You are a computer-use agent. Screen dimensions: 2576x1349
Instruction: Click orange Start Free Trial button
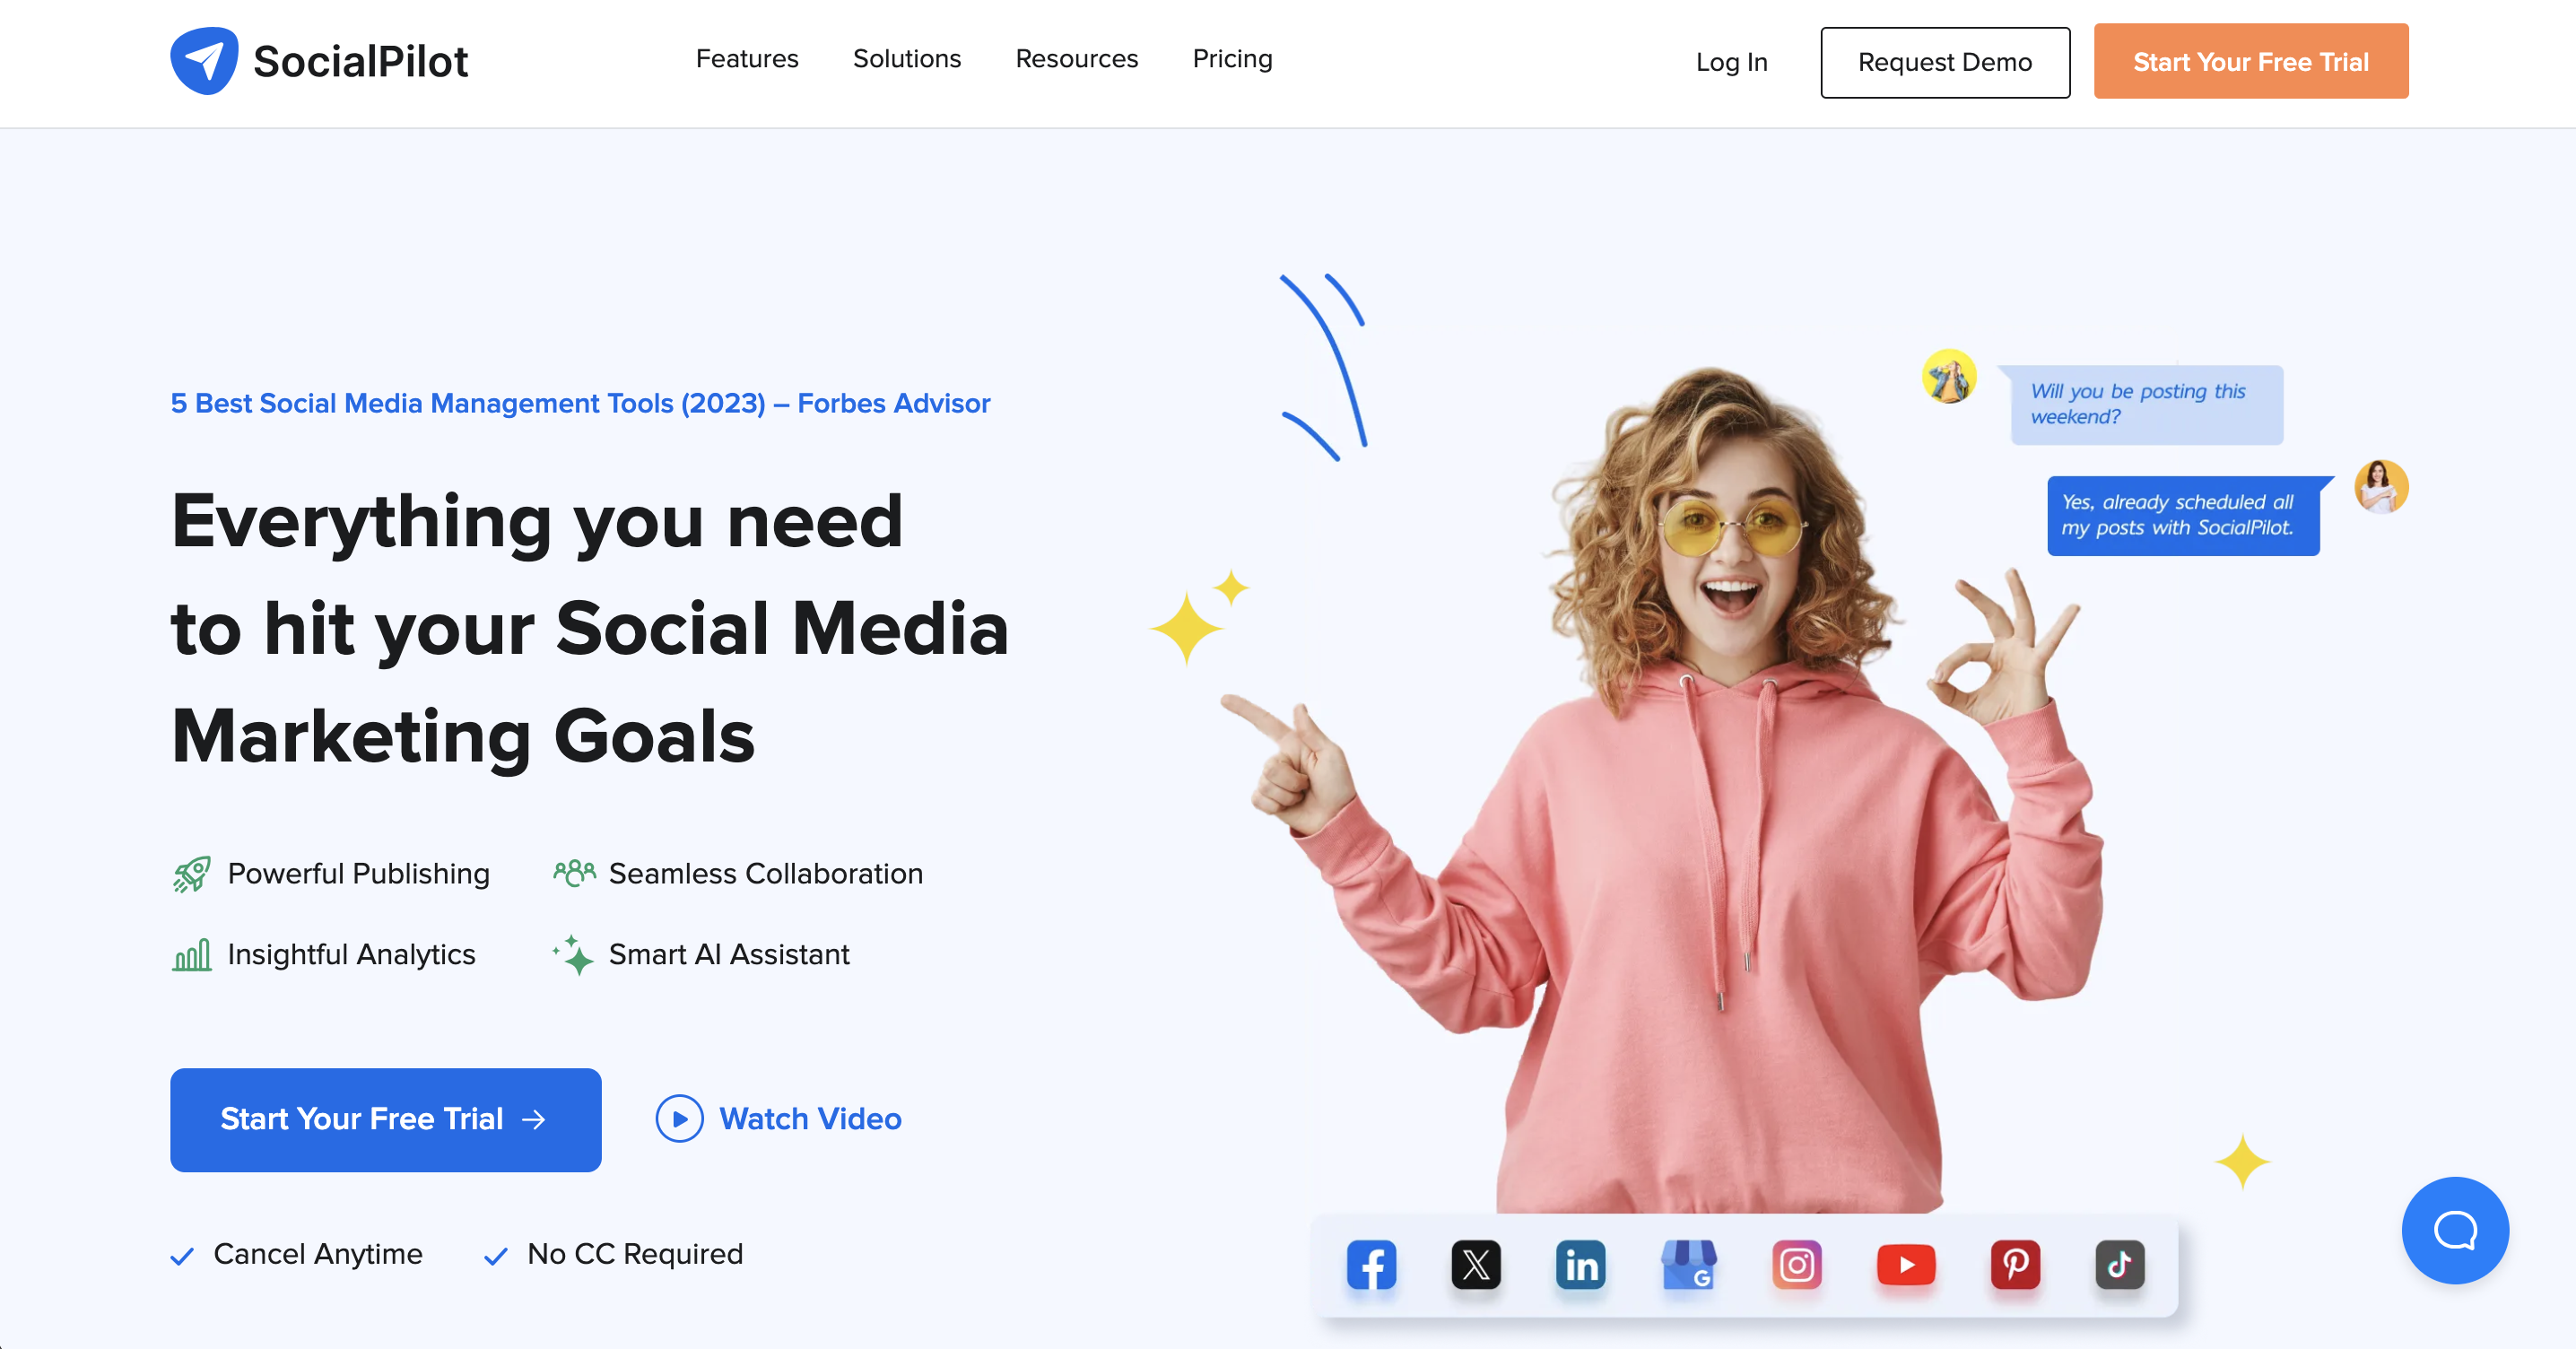(x=2250, y=61)
